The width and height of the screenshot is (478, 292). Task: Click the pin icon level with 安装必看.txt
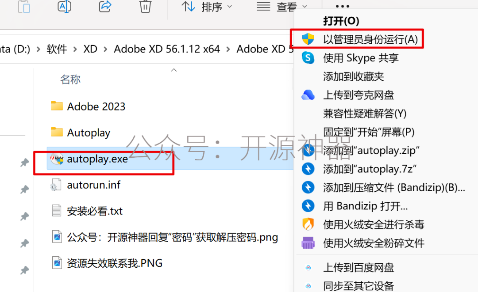click(x=24, y=216)
